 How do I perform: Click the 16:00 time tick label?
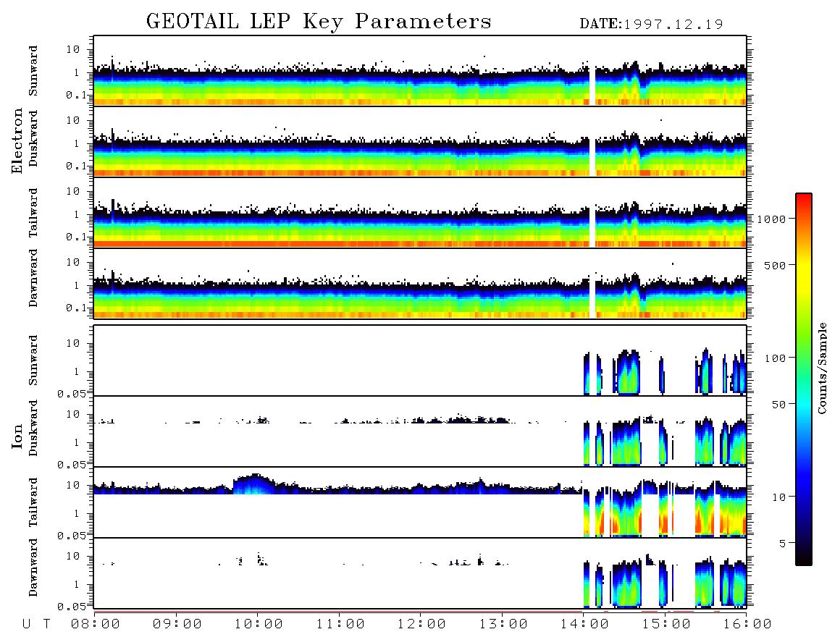[x=747, y=624]
